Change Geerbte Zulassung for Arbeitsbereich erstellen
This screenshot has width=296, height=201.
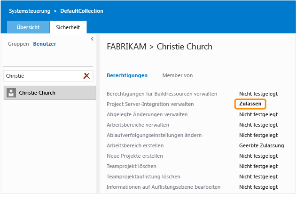[261, 145]
